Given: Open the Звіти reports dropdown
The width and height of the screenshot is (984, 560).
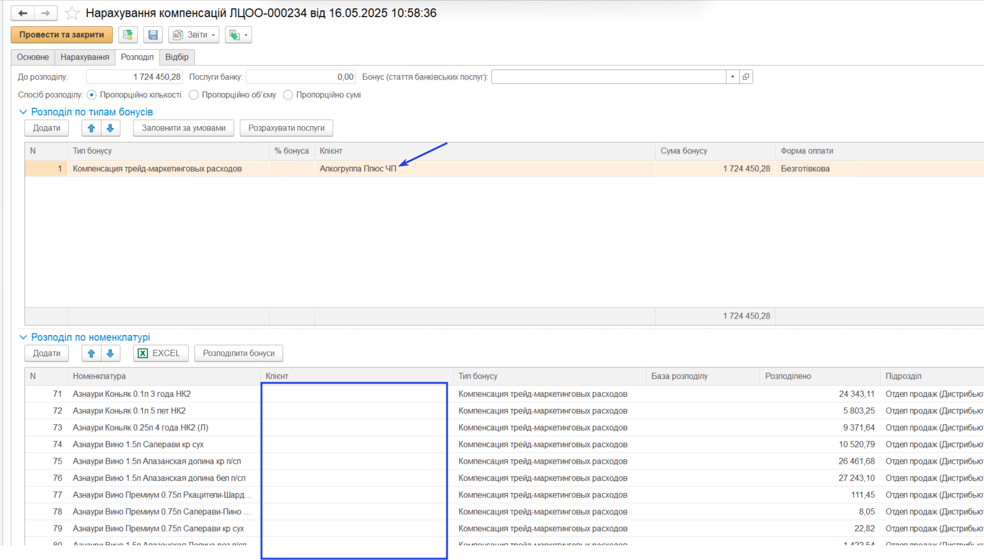Looking at the screenshot, I should click(x=194, y=34).
